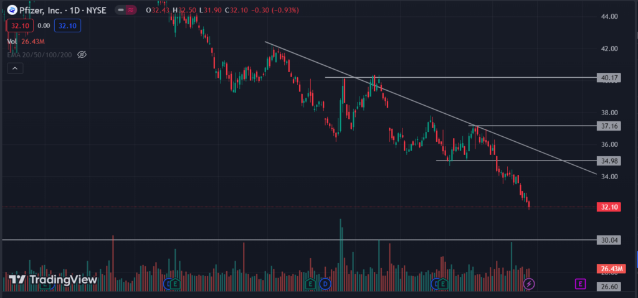Click the 34.00 price scale value

pos(609,177)
